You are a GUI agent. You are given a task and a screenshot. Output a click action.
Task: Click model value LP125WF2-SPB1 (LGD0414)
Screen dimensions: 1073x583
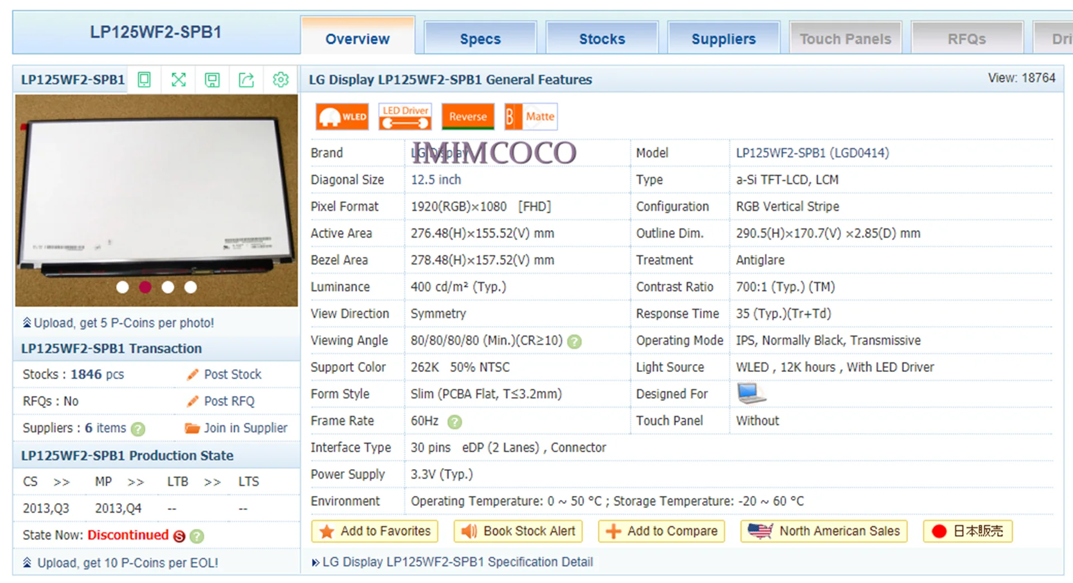[812, 152]
